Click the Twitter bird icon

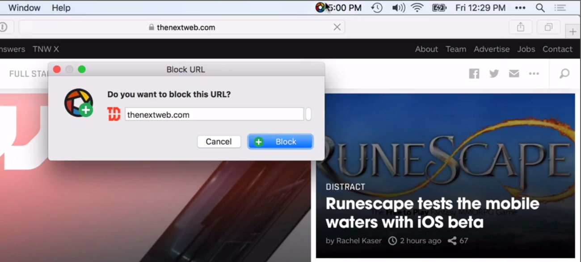(494, 74)
